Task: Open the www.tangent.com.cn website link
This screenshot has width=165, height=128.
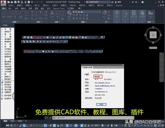Action: click(102, 83)
